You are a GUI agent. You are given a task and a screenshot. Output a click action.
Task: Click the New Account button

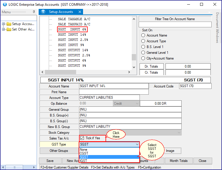(x=71, y=161)
